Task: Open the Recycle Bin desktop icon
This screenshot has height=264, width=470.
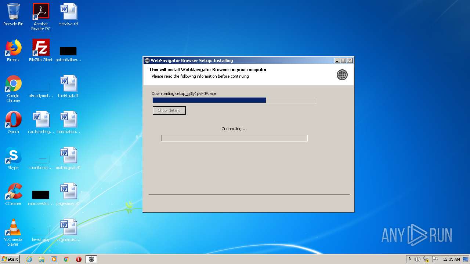Action: (x=13, y=15)
